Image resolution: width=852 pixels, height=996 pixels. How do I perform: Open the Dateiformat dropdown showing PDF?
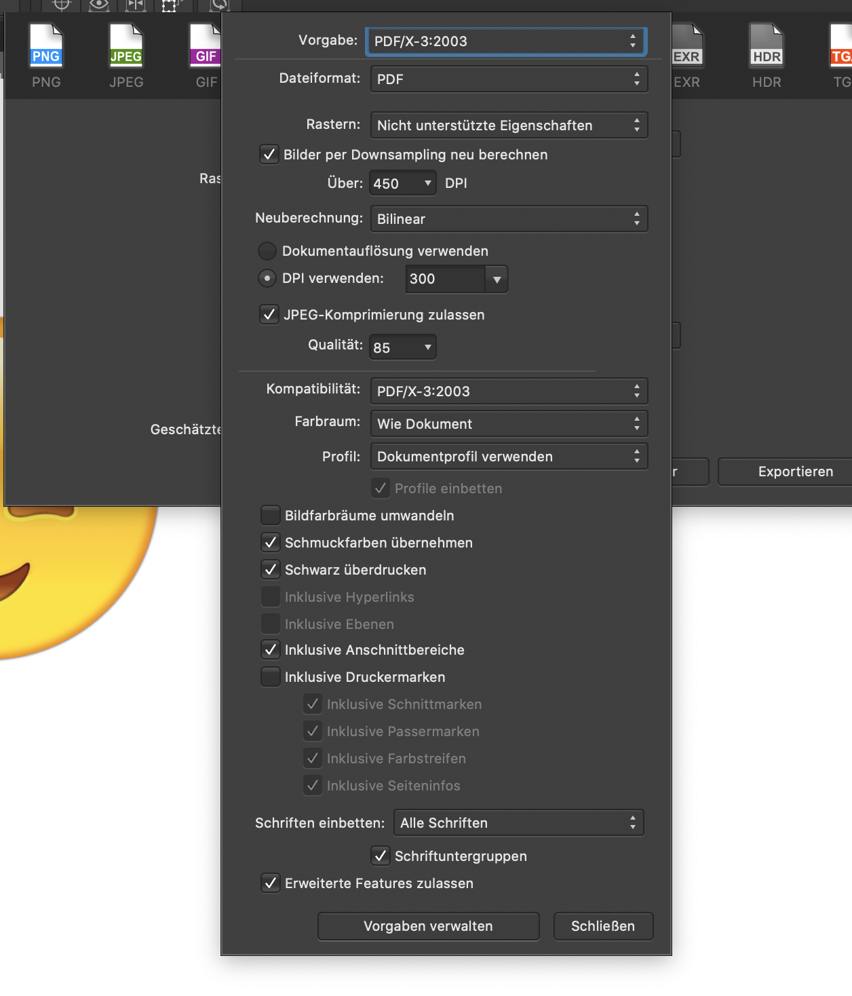pos(509,79)
